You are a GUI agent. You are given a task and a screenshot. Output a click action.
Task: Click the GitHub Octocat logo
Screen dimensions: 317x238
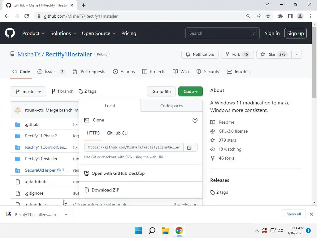click(x=10, y=33)
